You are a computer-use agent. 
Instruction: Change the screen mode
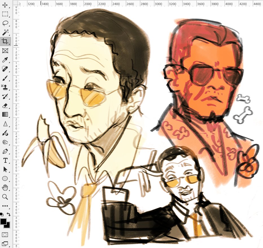pyautogui.click(x=5, y=244)
